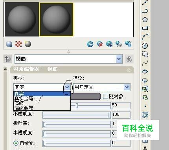Select the Revision Cloud tool
The image size is (169, 150).
coord(145,54)
